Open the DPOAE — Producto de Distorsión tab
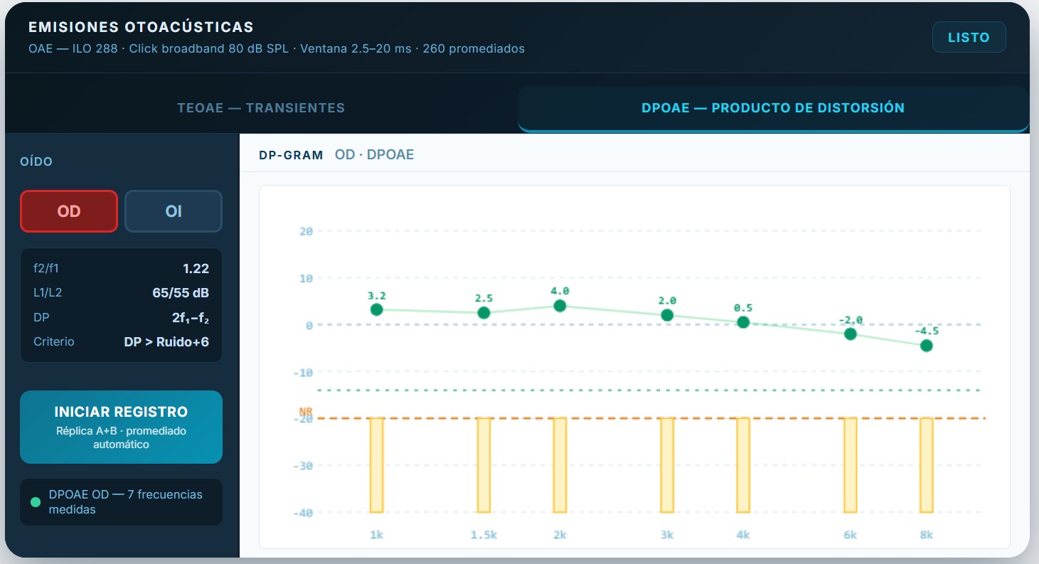This screenshot has width=1039, height=564. (773, 108)
